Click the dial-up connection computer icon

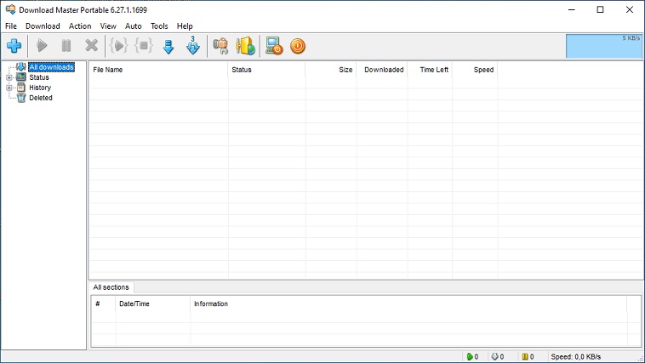tap(274, 46)
